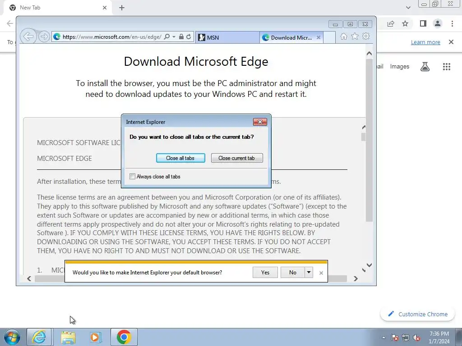Viewport: 462px width, 346px height.
Task: Click the search magnifier in IE address bar
Action: tap(167, 37)
